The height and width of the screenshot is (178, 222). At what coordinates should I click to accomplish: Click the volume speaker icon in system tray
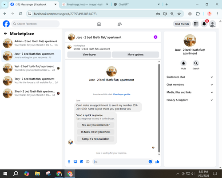click(193, 174)
